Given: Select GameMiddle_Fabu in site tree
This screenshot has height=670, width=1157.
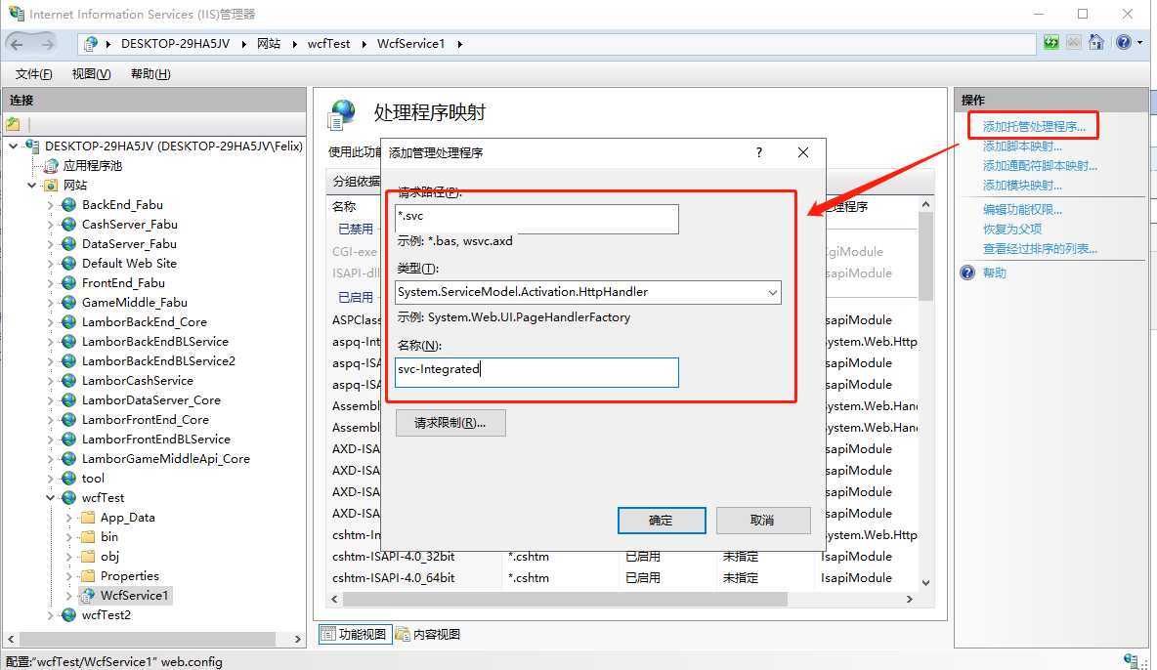Looking at the screenshot, I should click(x=134, y=303).
